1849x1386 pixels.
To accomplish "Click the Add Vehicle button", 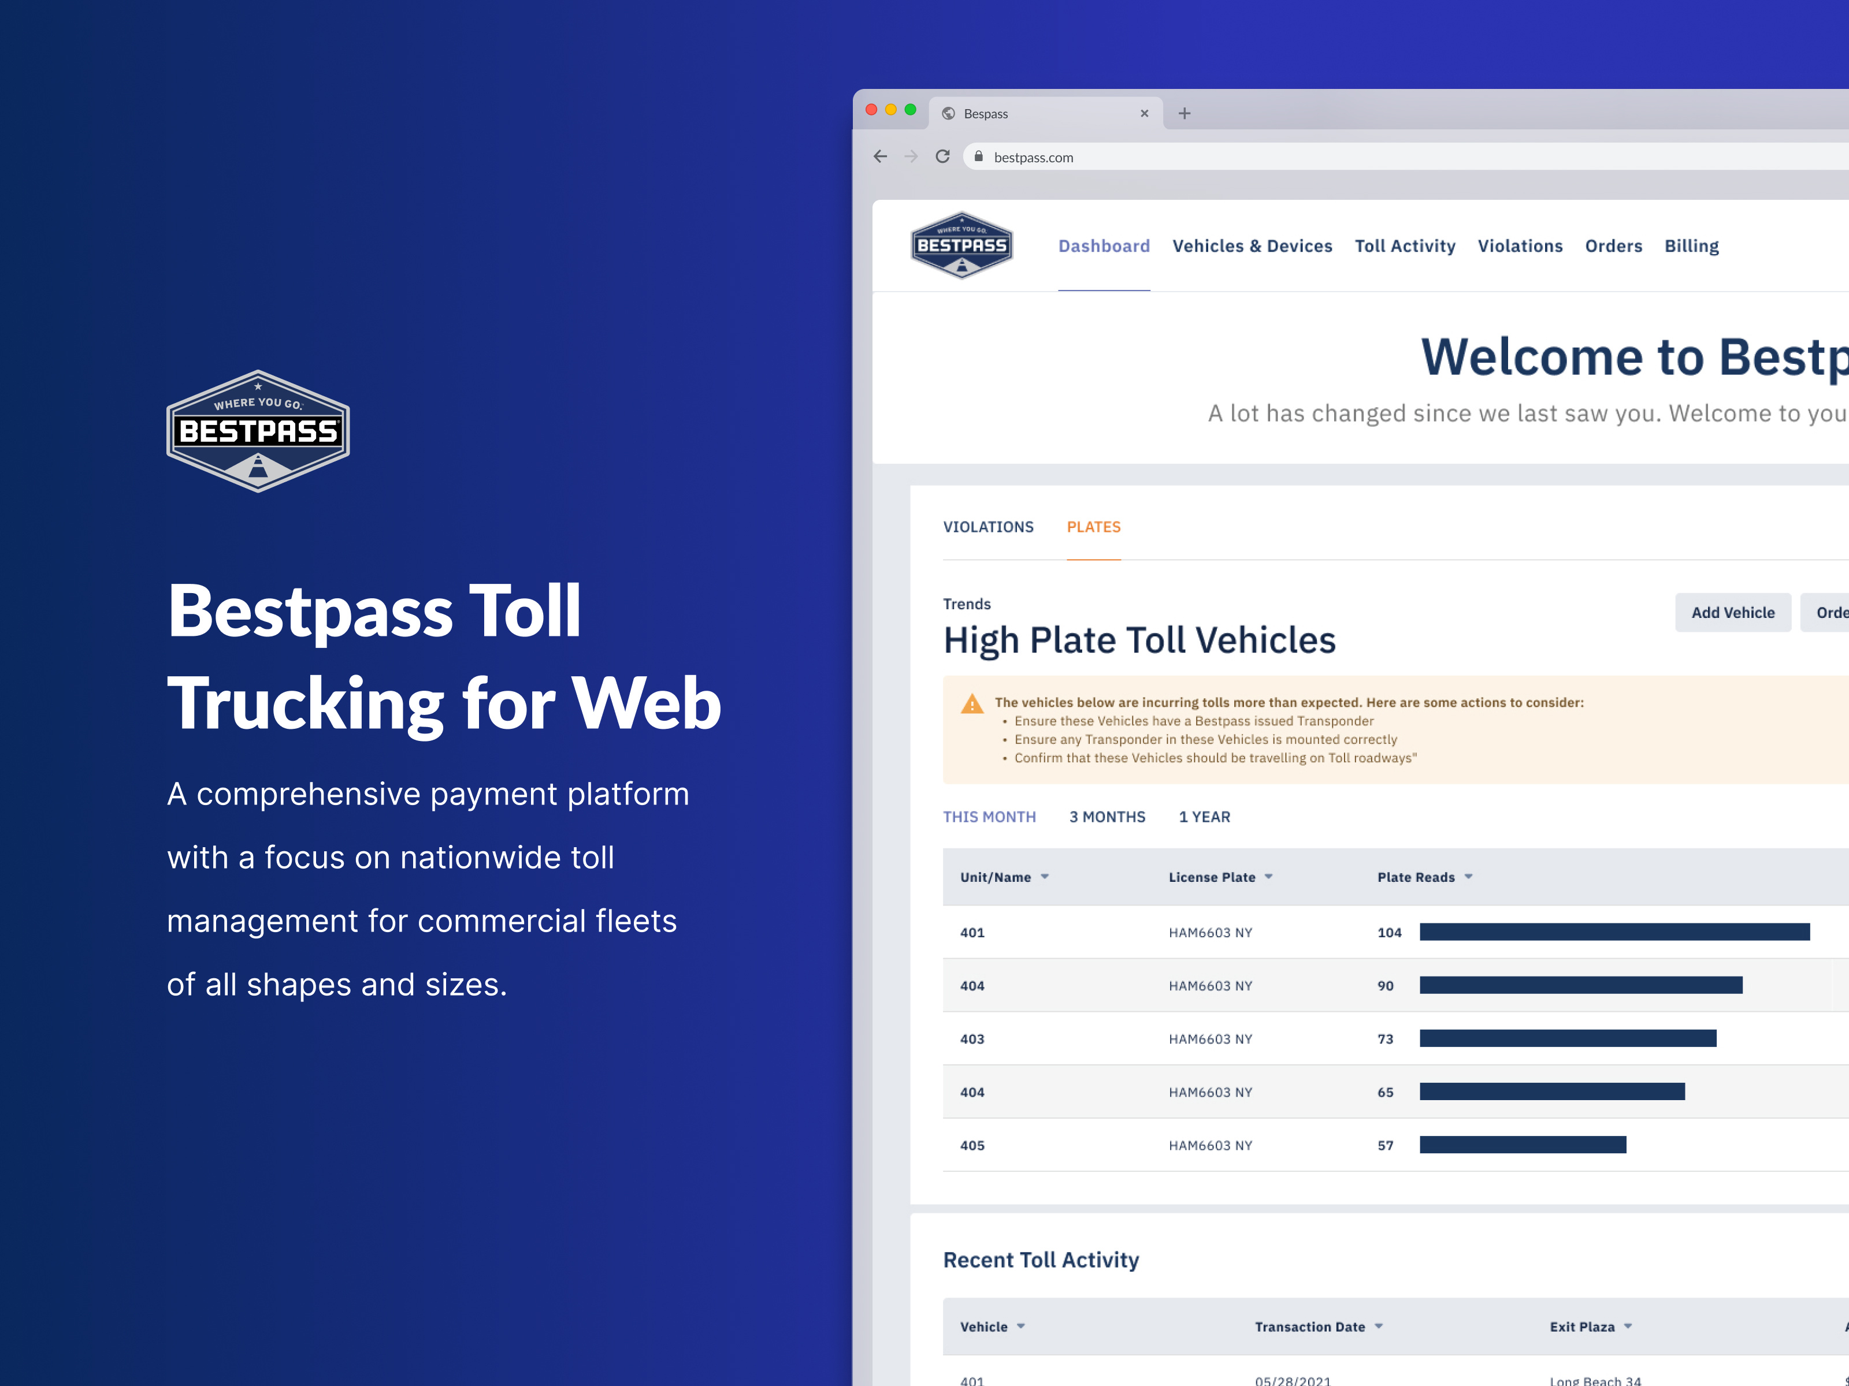I will pyautogui.click(x=1733, y=612).
